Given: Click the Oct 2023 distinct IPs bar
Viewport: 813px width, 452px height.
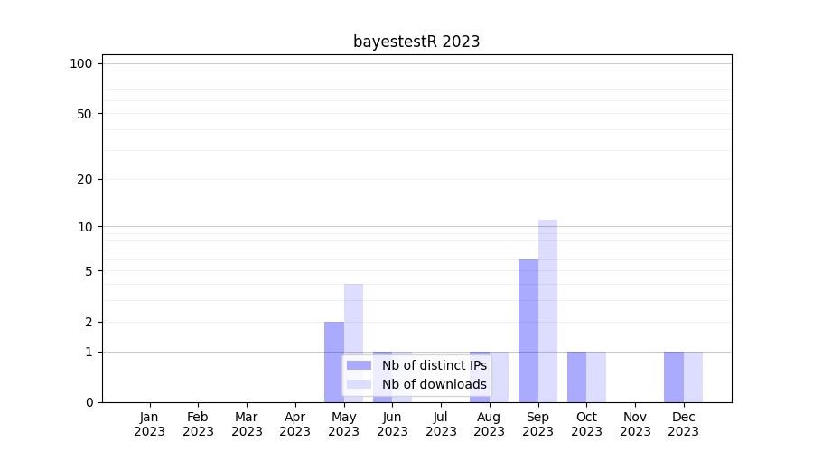Looking at the screenshot, I should click(576, 377).
